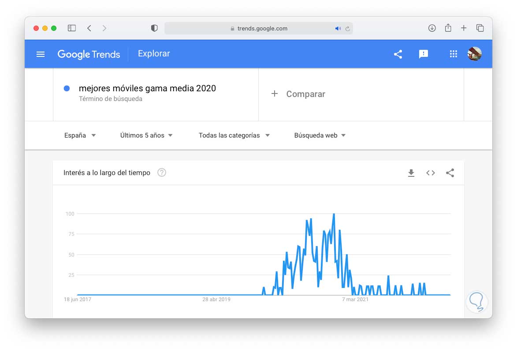517x351 pixels.
Task: Share the interest over time chart
Action: click(450, 173)
